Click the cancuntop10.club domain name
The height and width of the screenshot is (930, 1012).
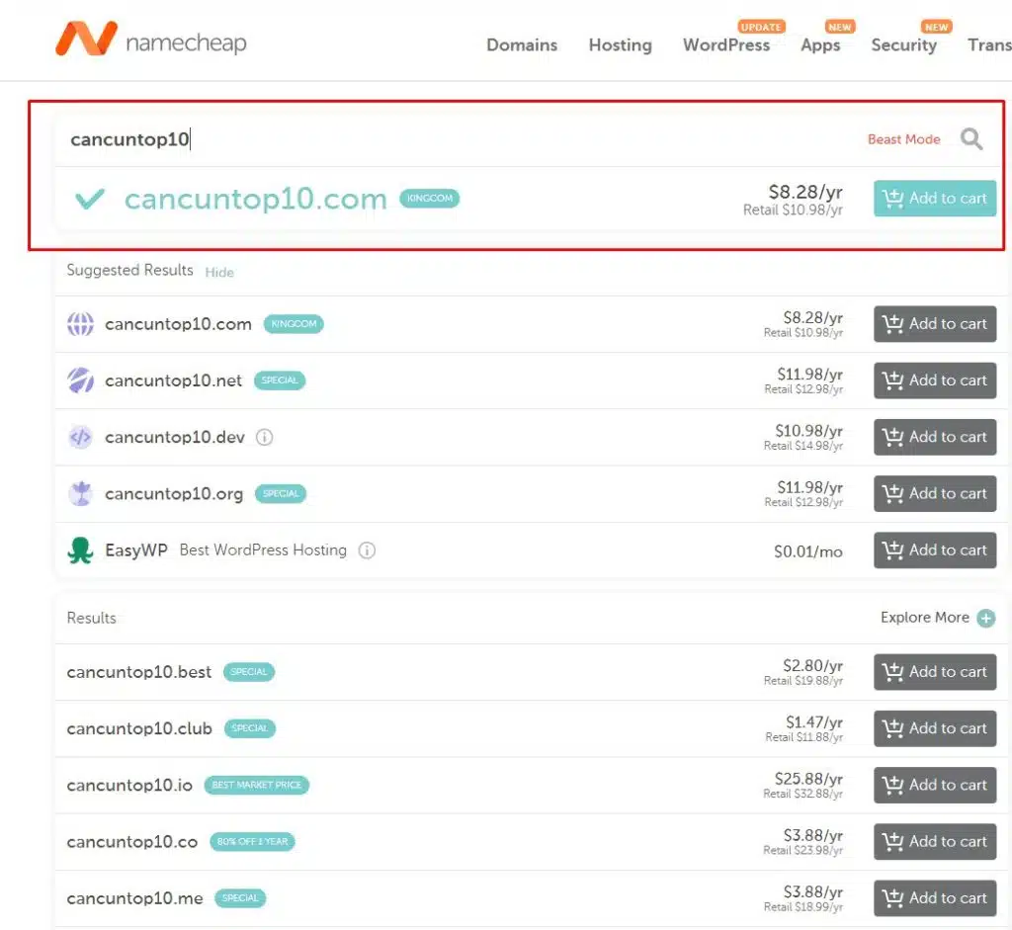coord(139,728)
